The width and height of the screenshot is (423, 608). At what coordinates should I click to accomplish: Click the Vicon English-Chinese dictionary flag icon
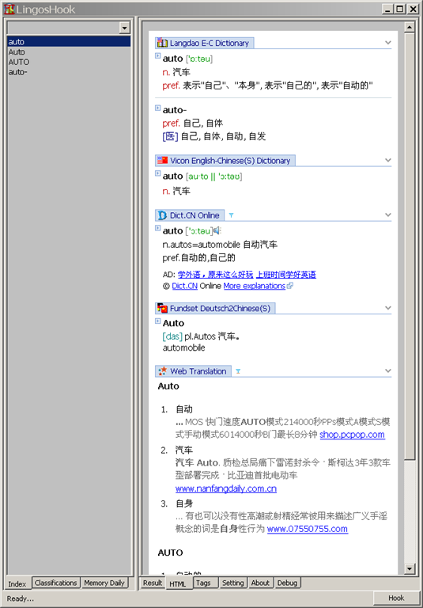162,160
